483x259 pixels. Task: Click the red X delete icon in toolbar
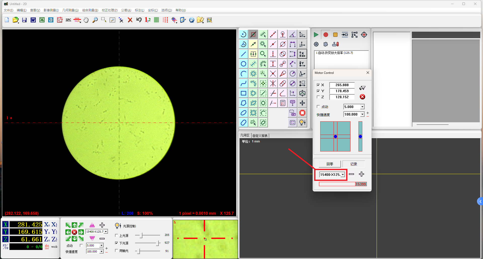130,20
